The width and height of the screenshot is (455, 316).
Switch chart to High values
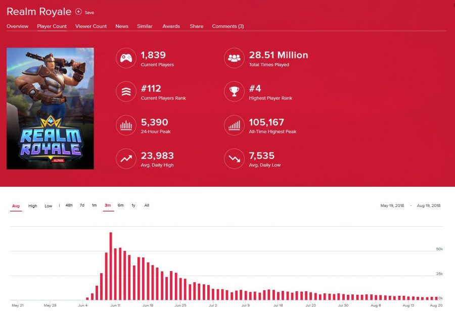32,206
